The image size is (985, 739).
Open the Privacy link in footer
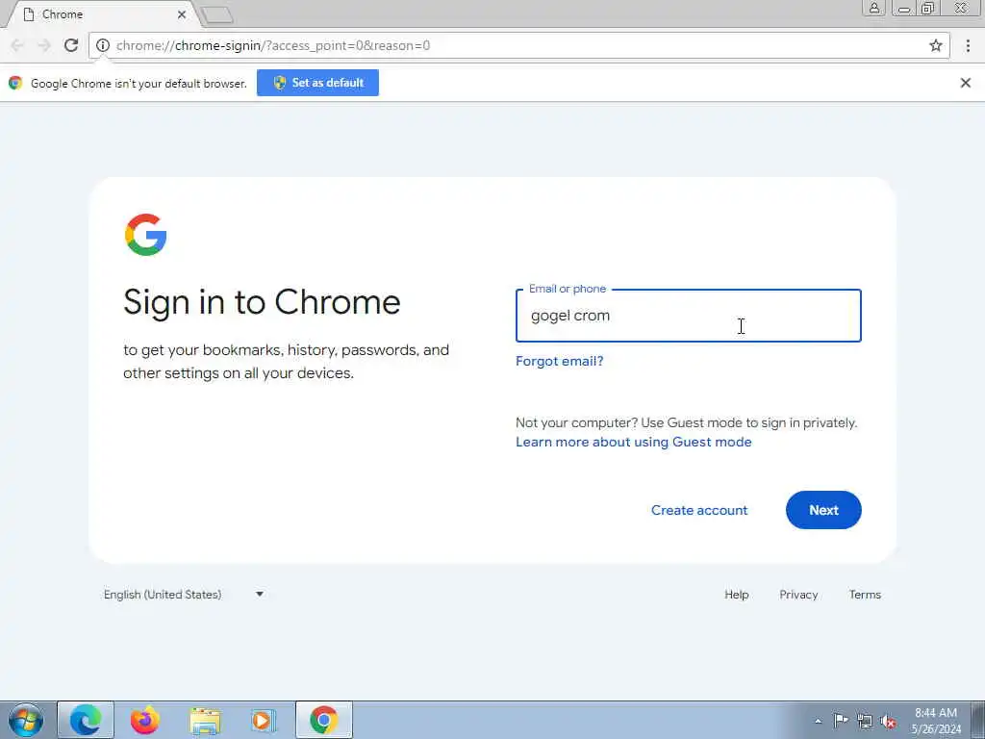[x=798, y=594]
